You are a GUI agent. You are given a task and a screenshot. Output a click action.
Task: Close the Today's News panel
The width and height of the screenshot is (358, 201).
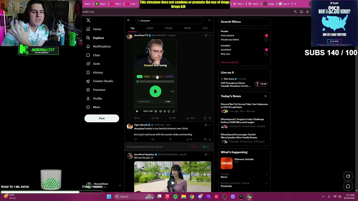[265, 96]
